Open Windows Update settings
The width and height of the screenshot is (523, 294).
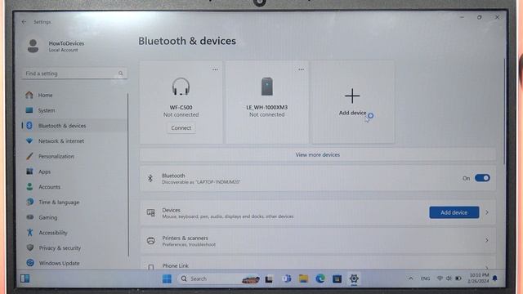pyautogui.click(x=74, y=263)
